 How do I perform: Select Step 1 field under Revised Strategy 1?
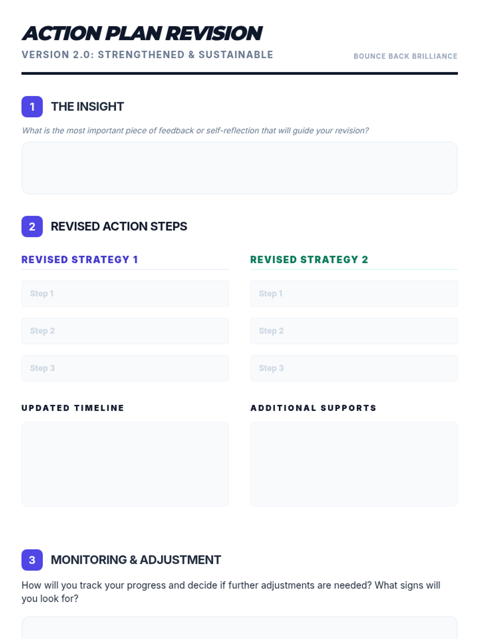(125, 294)
